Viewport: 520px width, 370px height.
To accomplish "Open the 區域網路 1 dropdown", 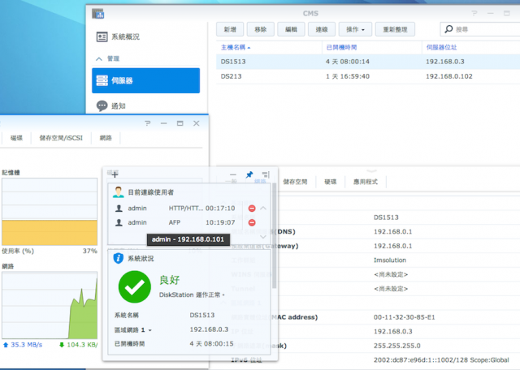I will [x=133, y=330].
